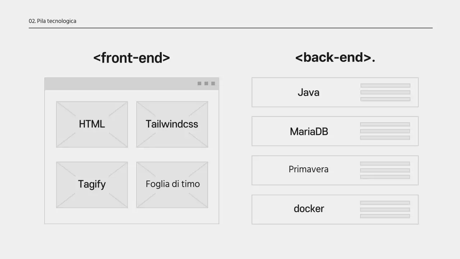Click the top placeholder line in the docker card
460x259 pixels.
(x=385, y=203)
